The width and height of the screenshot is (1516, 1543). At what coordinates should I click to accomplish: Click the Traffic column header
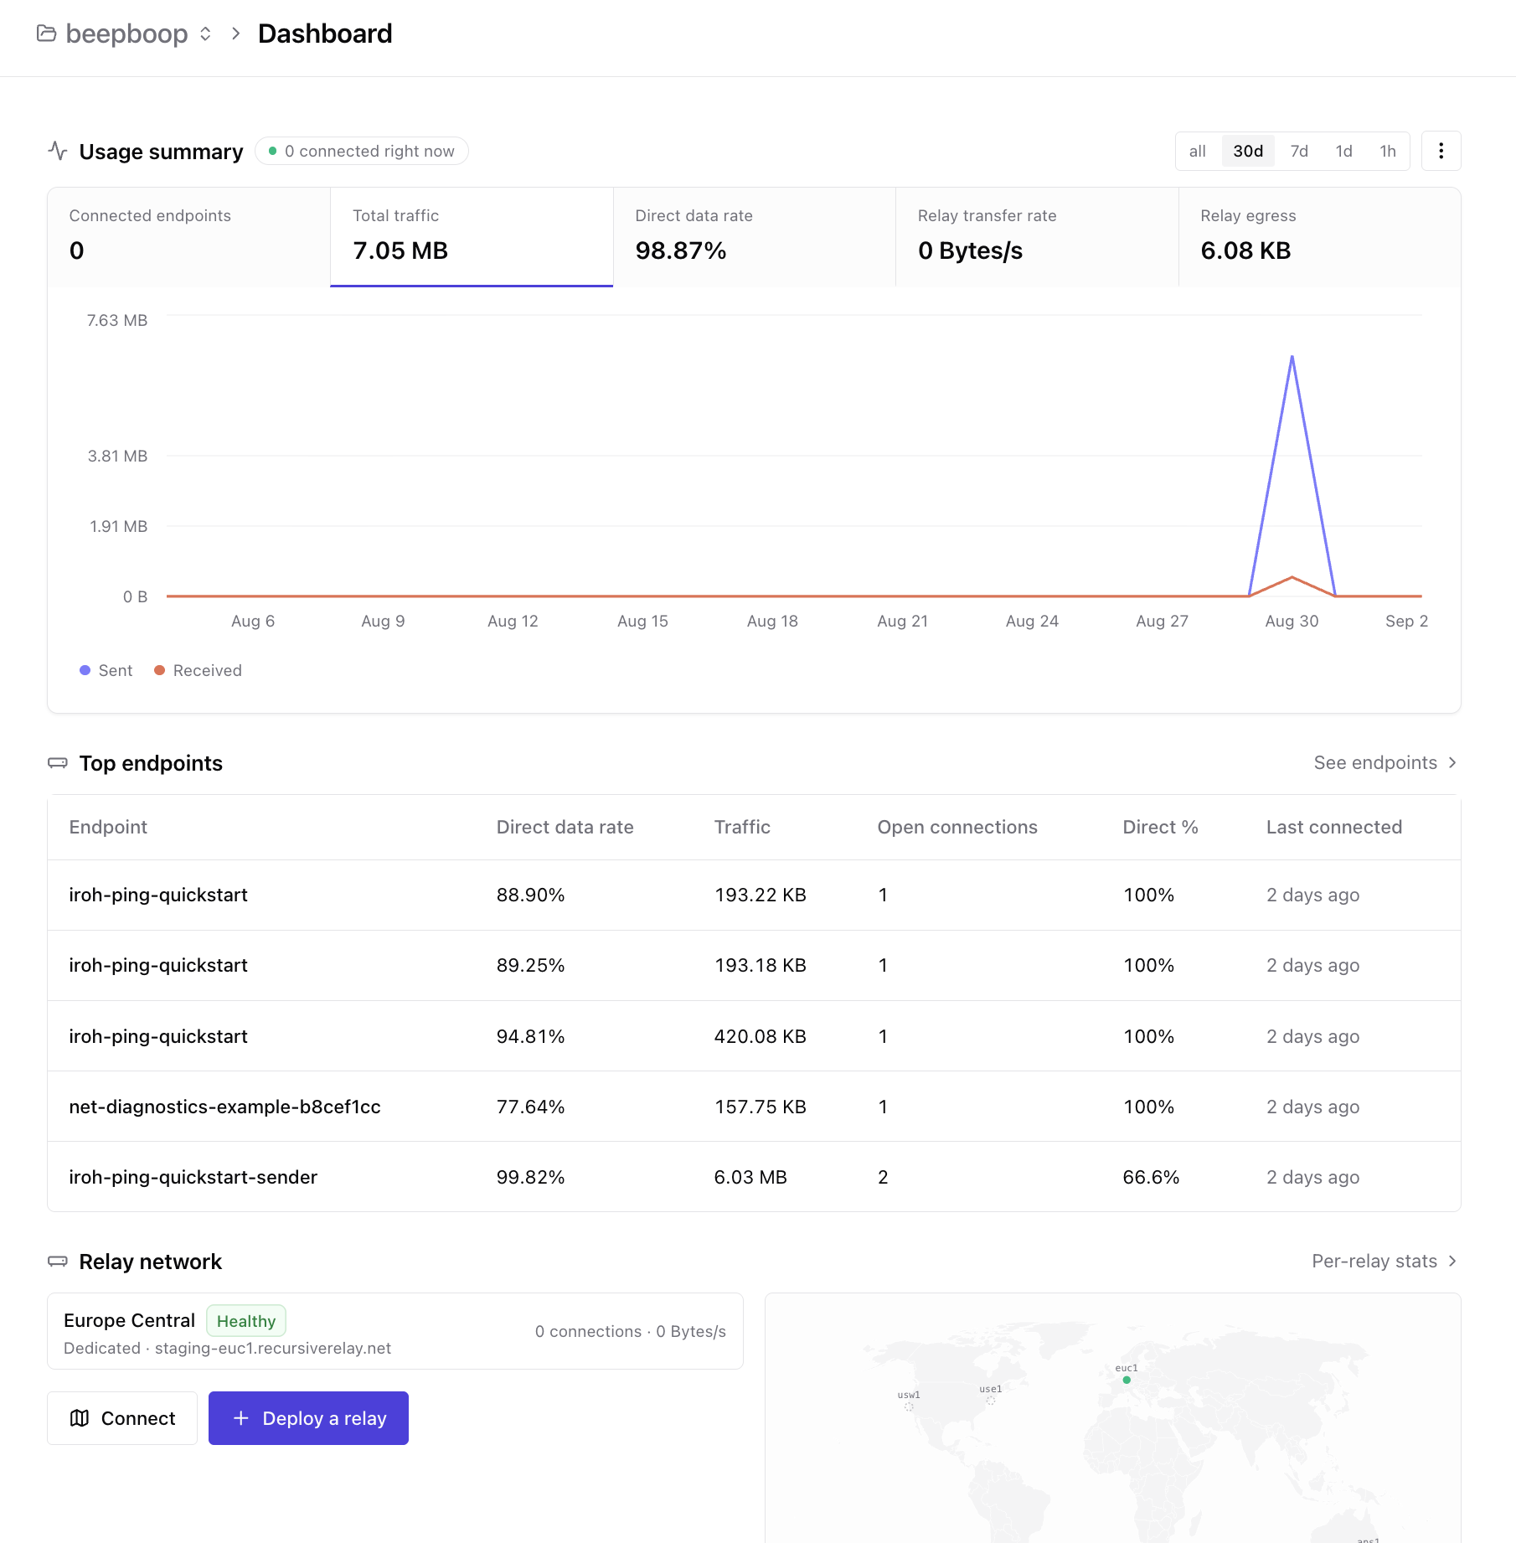tap(742, 827)
